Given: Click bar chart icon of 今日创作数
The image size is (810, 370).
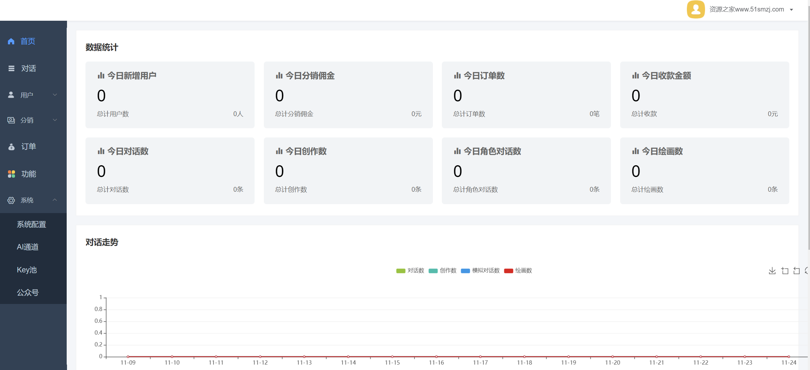Looking at the screenshot, I should [x=279, y=151].
